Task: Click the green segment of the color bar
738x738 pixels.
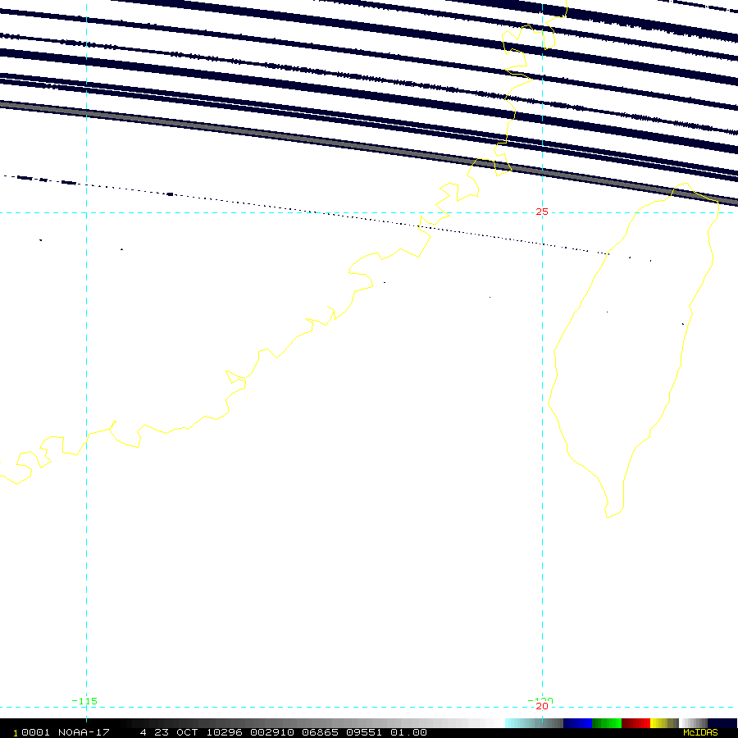Action: tap(607, 723)
